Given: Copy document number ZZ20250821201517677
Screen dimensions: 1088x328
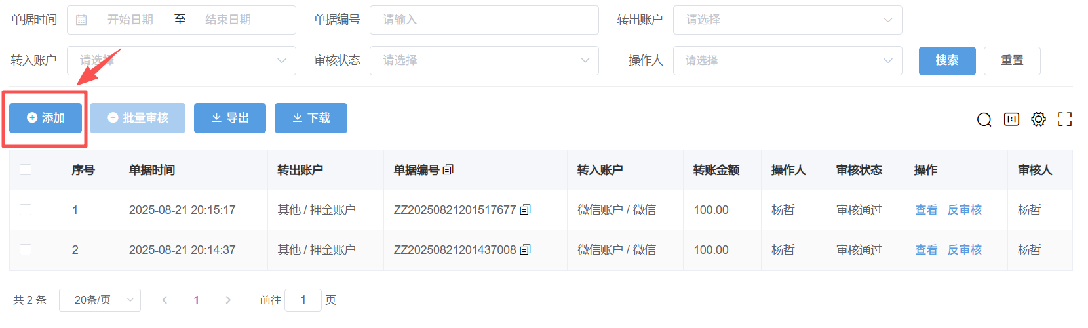Looking at the screenshot, I should (x=525, y=210).
